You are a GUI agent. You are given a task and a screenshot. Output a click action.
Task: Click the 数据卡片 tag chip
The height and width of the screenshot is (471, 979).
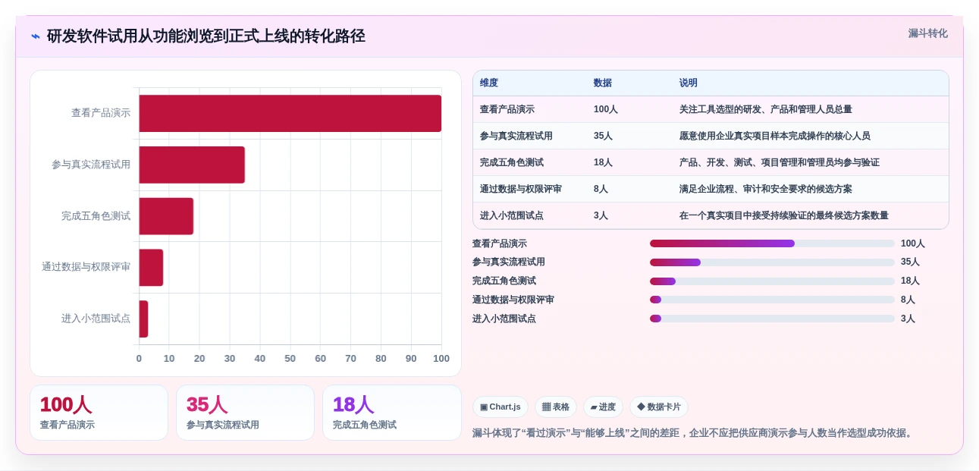click(x=659, y=407)
